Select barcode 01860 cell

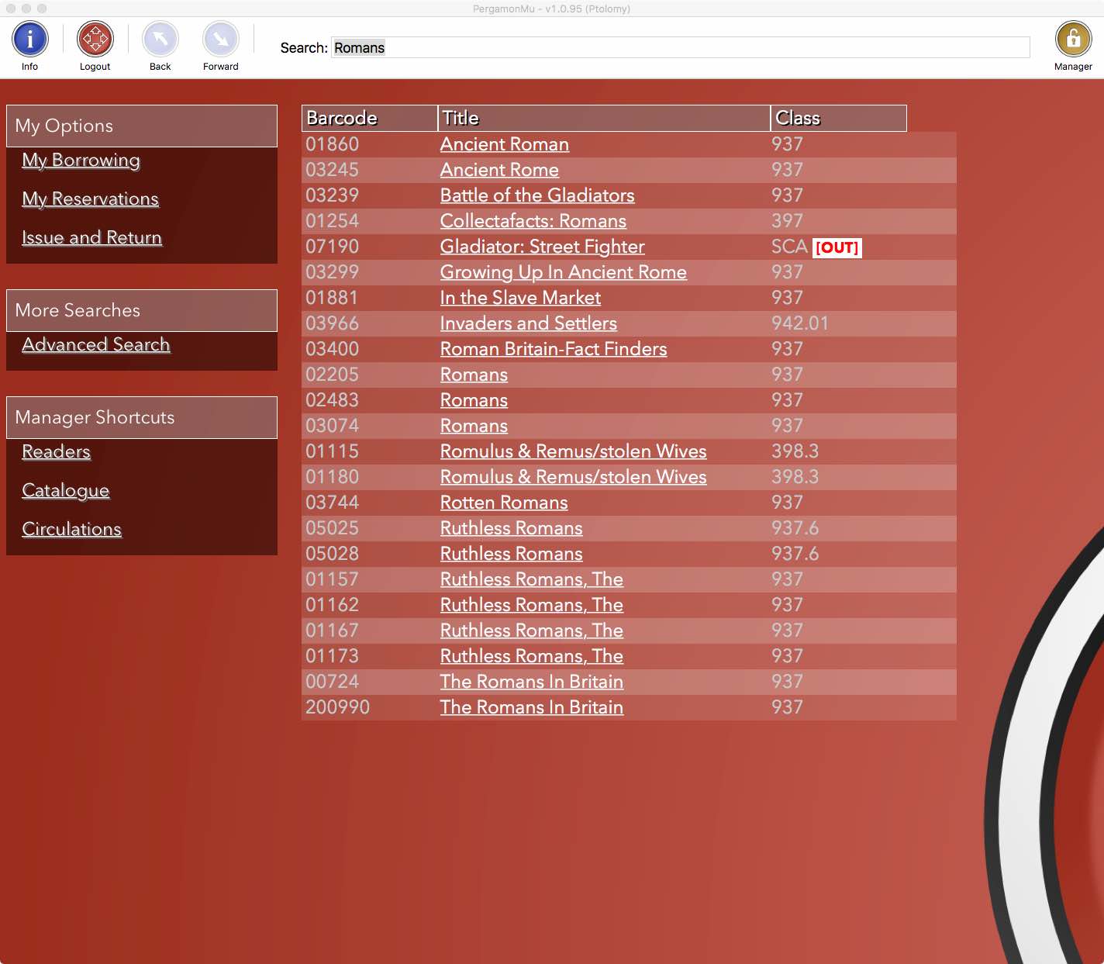[x=333, y=144]
